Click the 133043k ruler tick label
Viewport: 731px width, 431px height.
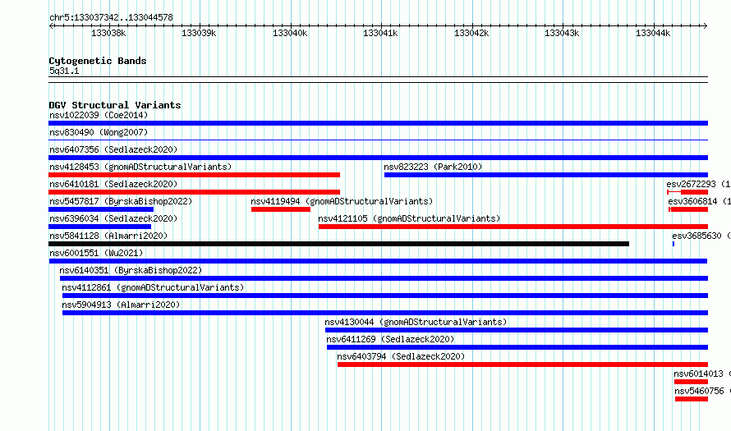coord(562,33)
